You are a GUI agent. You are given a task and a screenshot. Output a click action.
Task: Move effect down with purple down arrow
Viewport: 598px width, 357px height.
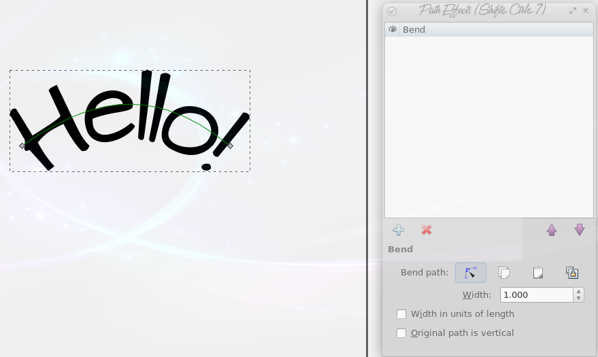[x=580, y=230]
